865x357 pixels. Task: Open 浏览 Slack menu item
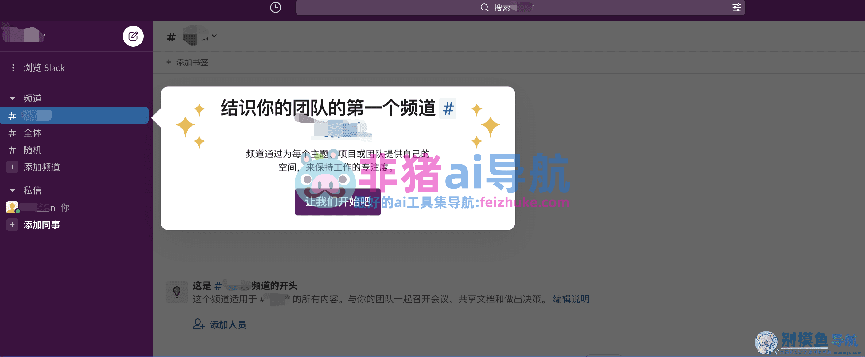click(x=44, y=68)
